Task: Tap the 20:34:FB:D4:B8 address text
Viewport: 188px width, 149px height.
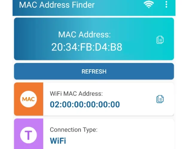Action: tap(87, 47)
